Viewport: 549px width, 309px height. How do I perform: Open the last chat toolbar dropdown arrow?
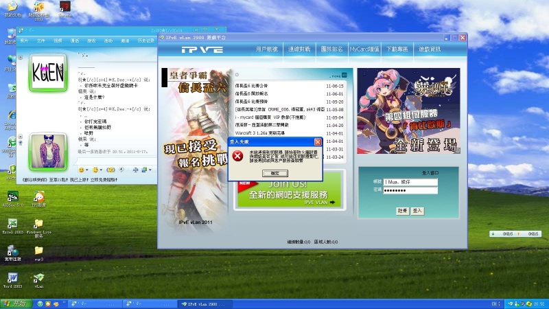click(x=150, y=170)
